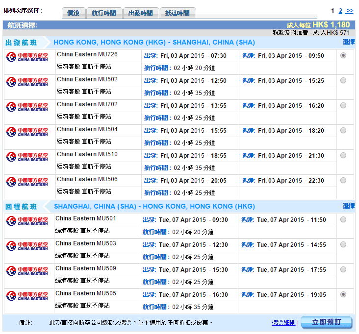Click China Eastern logo for return flight MU501
The width and height of the screenshot is (359, 334).
27,221
